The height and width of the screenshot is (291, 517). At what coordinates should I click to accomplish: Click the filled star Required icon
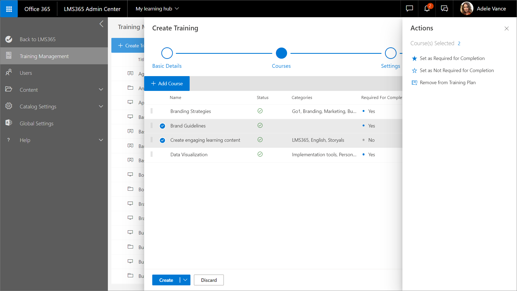coord(415,58)
